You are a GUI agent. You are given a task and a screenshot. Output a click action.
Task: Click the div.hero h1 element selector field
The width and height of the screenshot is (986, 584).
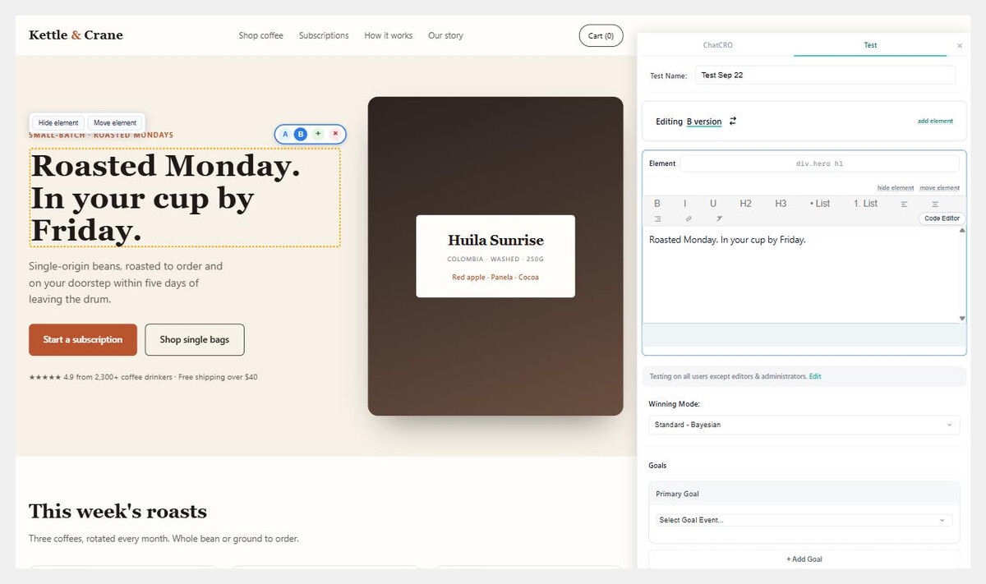(x=819, y=163)
